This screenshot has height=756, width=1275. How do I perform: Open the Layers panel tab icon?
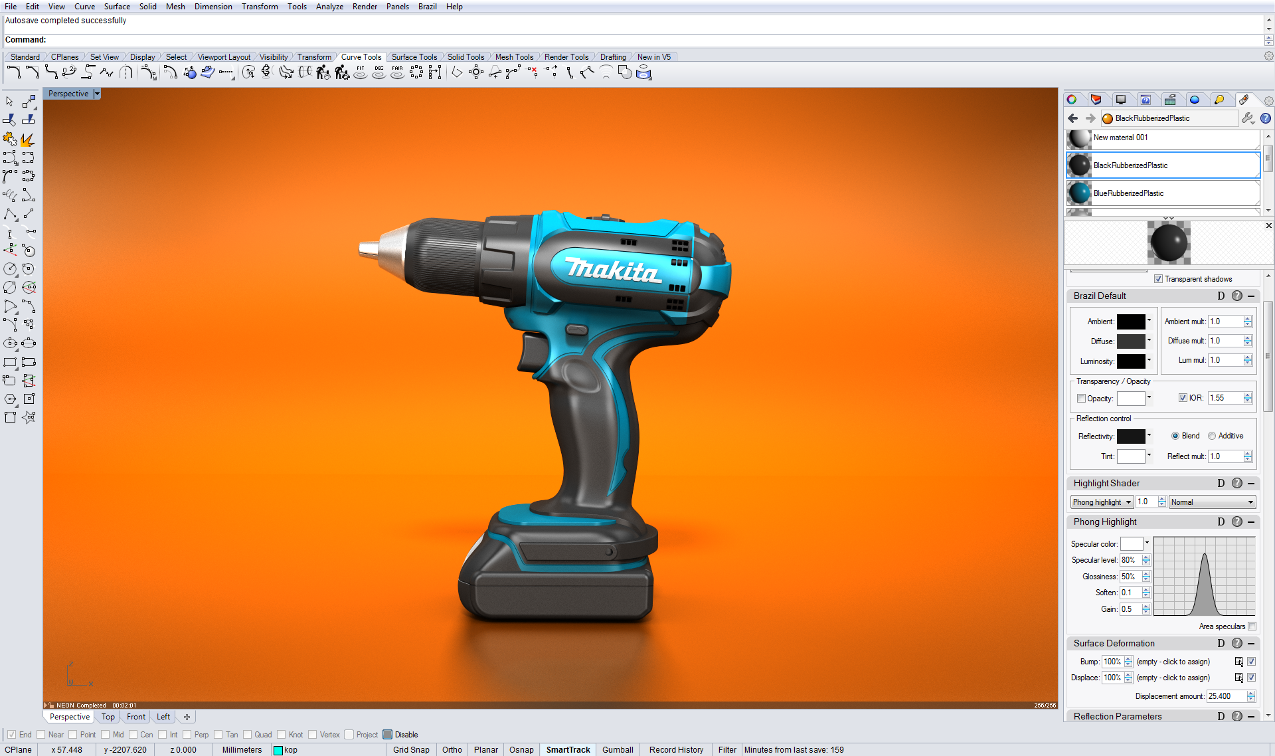(x=1096, y=100)
